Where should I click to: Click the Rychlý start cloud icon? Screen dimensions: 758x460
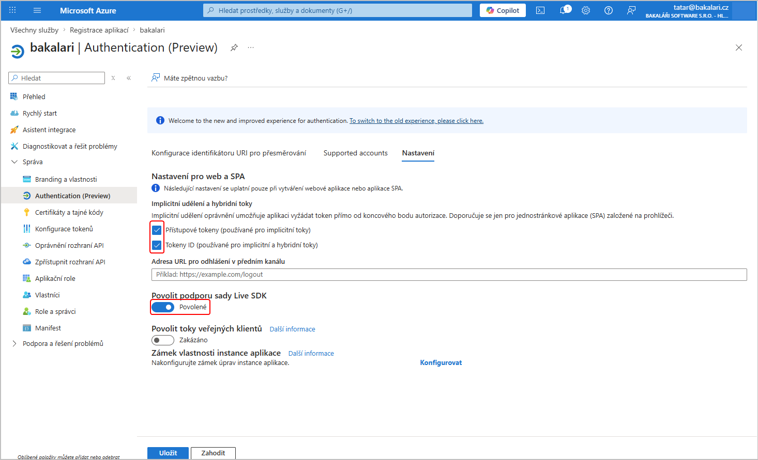[x=14, y=113]
